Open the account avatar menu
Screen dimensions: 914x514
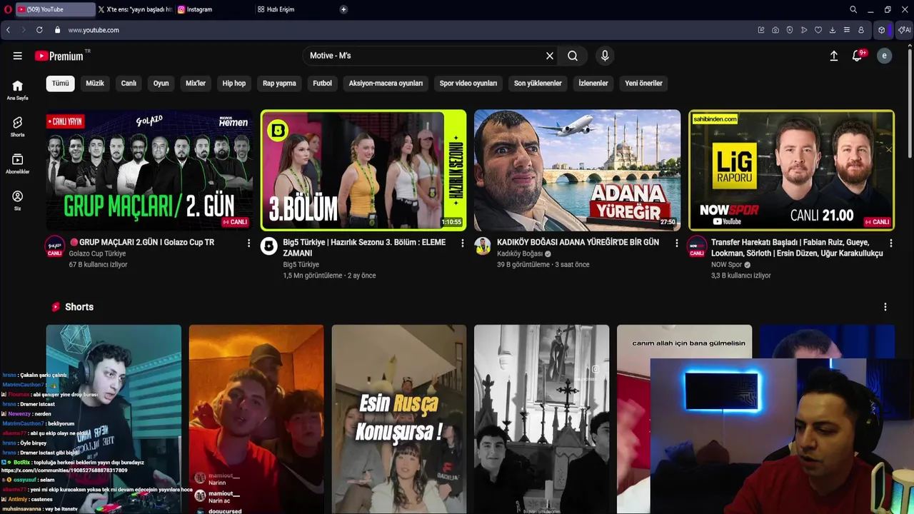(x=884, y=56)
